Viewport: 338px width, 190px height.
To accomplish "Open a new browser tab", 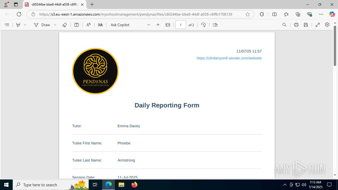I will [x=92, y=4].
